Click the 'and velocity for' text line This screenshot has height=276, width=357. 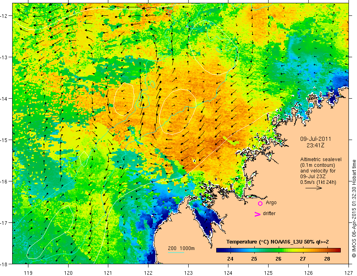318,171
